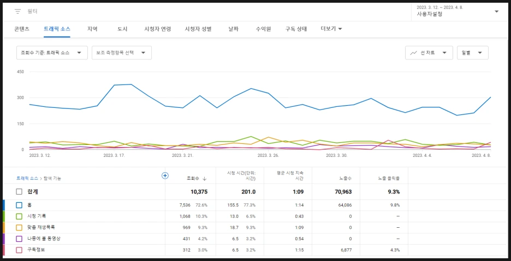Toggle the 맞춤 재생목록 row checkbox

pyautogui.click(x=19, y=227)
